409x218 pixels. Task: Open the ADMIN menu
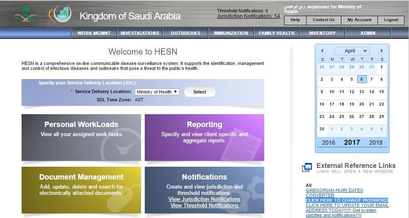(368, 33)
